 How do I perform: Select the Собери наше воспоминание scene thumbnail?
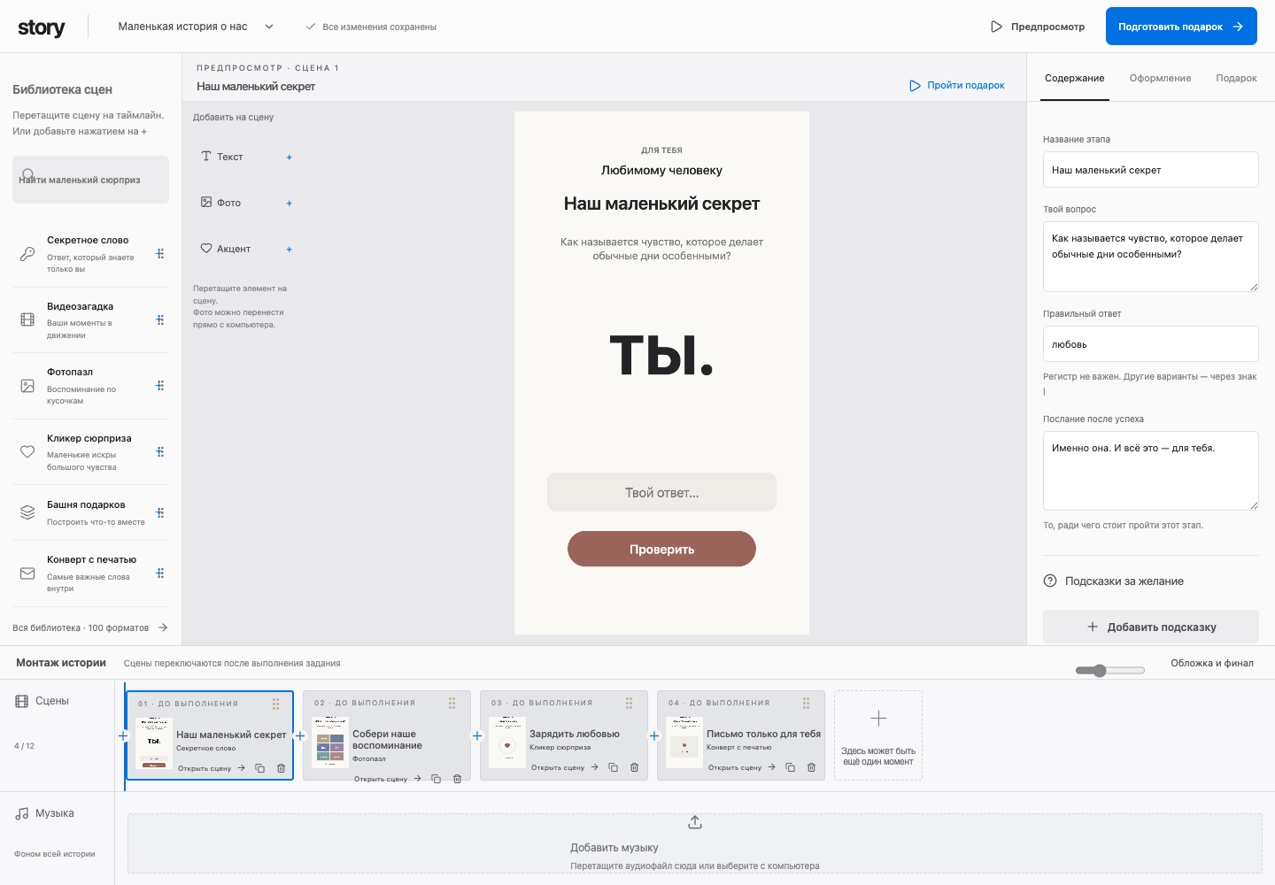point(330,742)
